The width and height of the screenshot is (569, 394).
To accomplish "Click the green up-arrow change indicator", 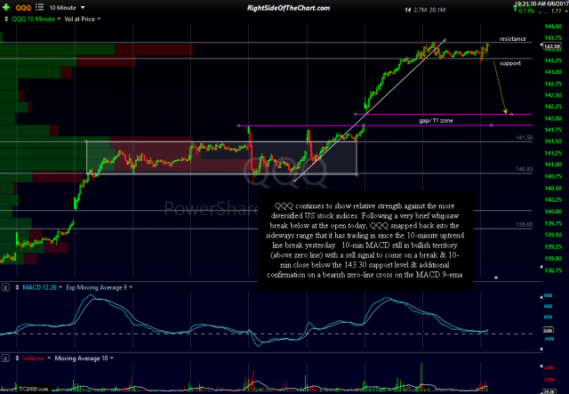I will [x=516, y=8].
